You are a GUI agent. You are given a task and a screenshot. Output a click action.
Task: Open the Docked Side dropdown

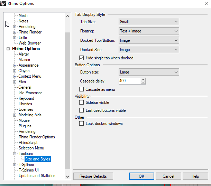pyautogui.click(x=149, y=50)
